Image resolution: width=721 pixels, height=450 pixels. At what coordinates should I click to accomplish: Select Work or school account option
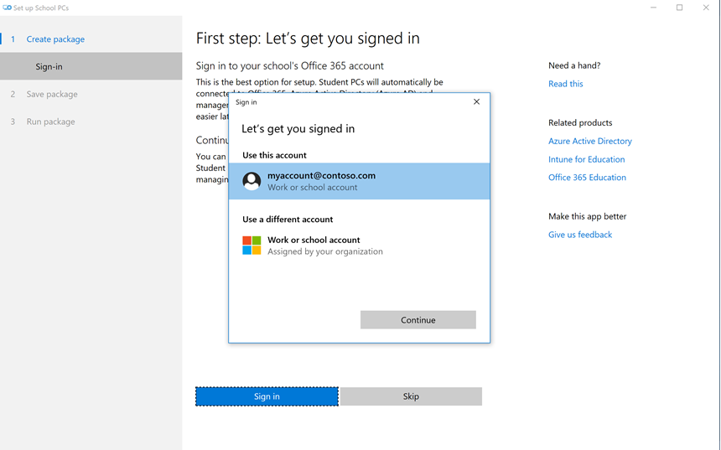(x=359, y=246)
